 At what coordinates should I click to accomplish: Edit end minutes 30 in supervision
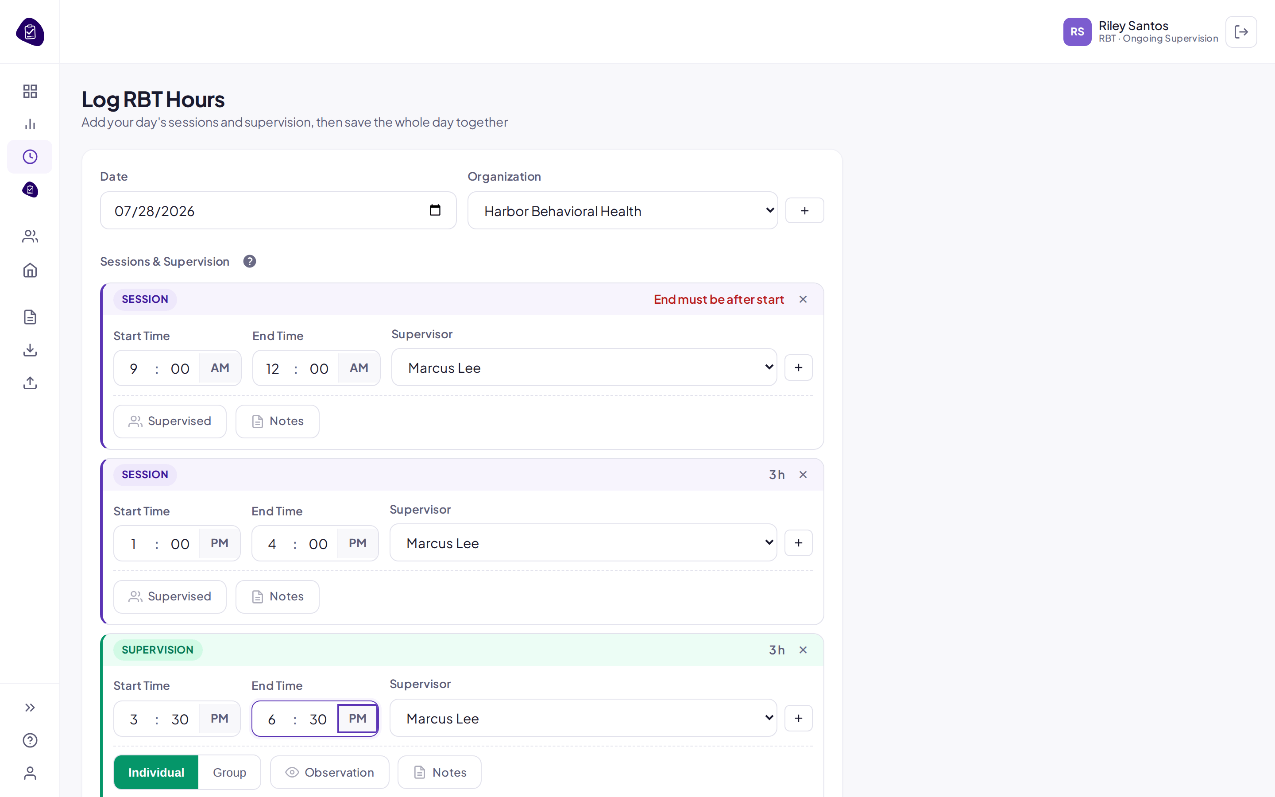point(318,719)
